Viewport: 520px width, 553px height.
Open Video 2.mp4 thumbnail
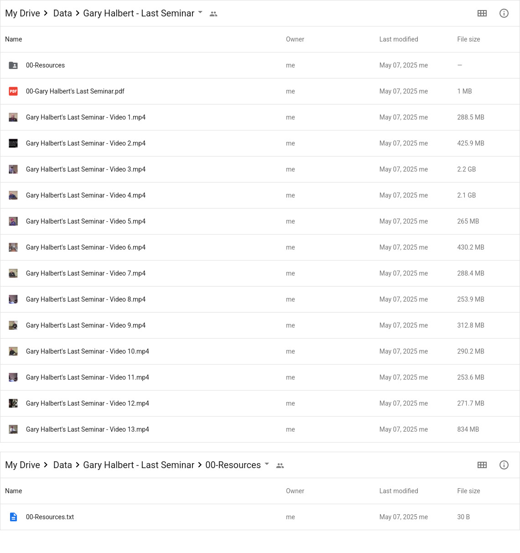[13, 143]
